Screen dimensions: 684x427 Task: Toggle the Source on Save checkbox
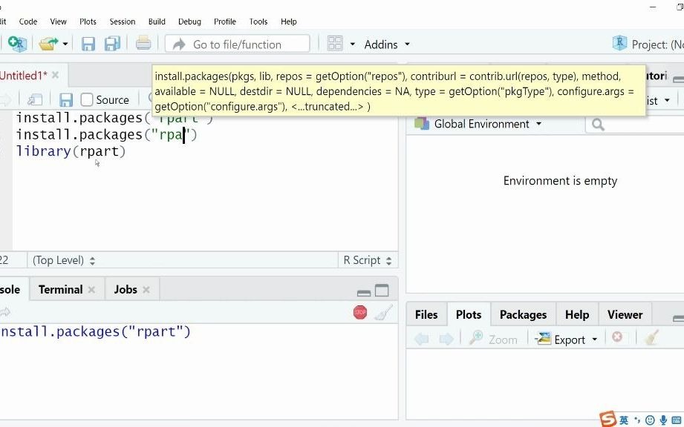coord(87,100)
